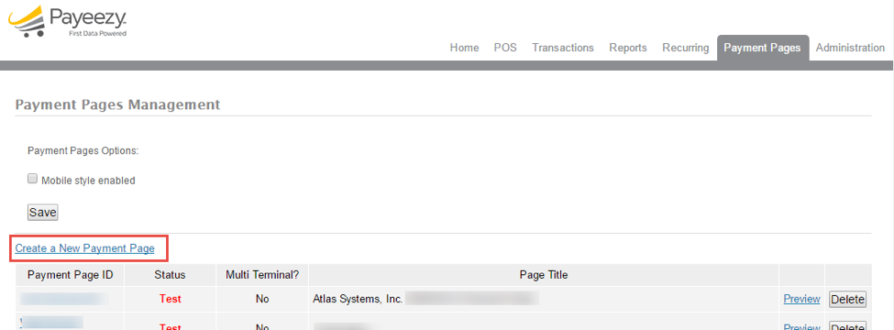Click the No value in Atlas Systems row
Viewport: 894px width, 330px height.
(262, 299)
